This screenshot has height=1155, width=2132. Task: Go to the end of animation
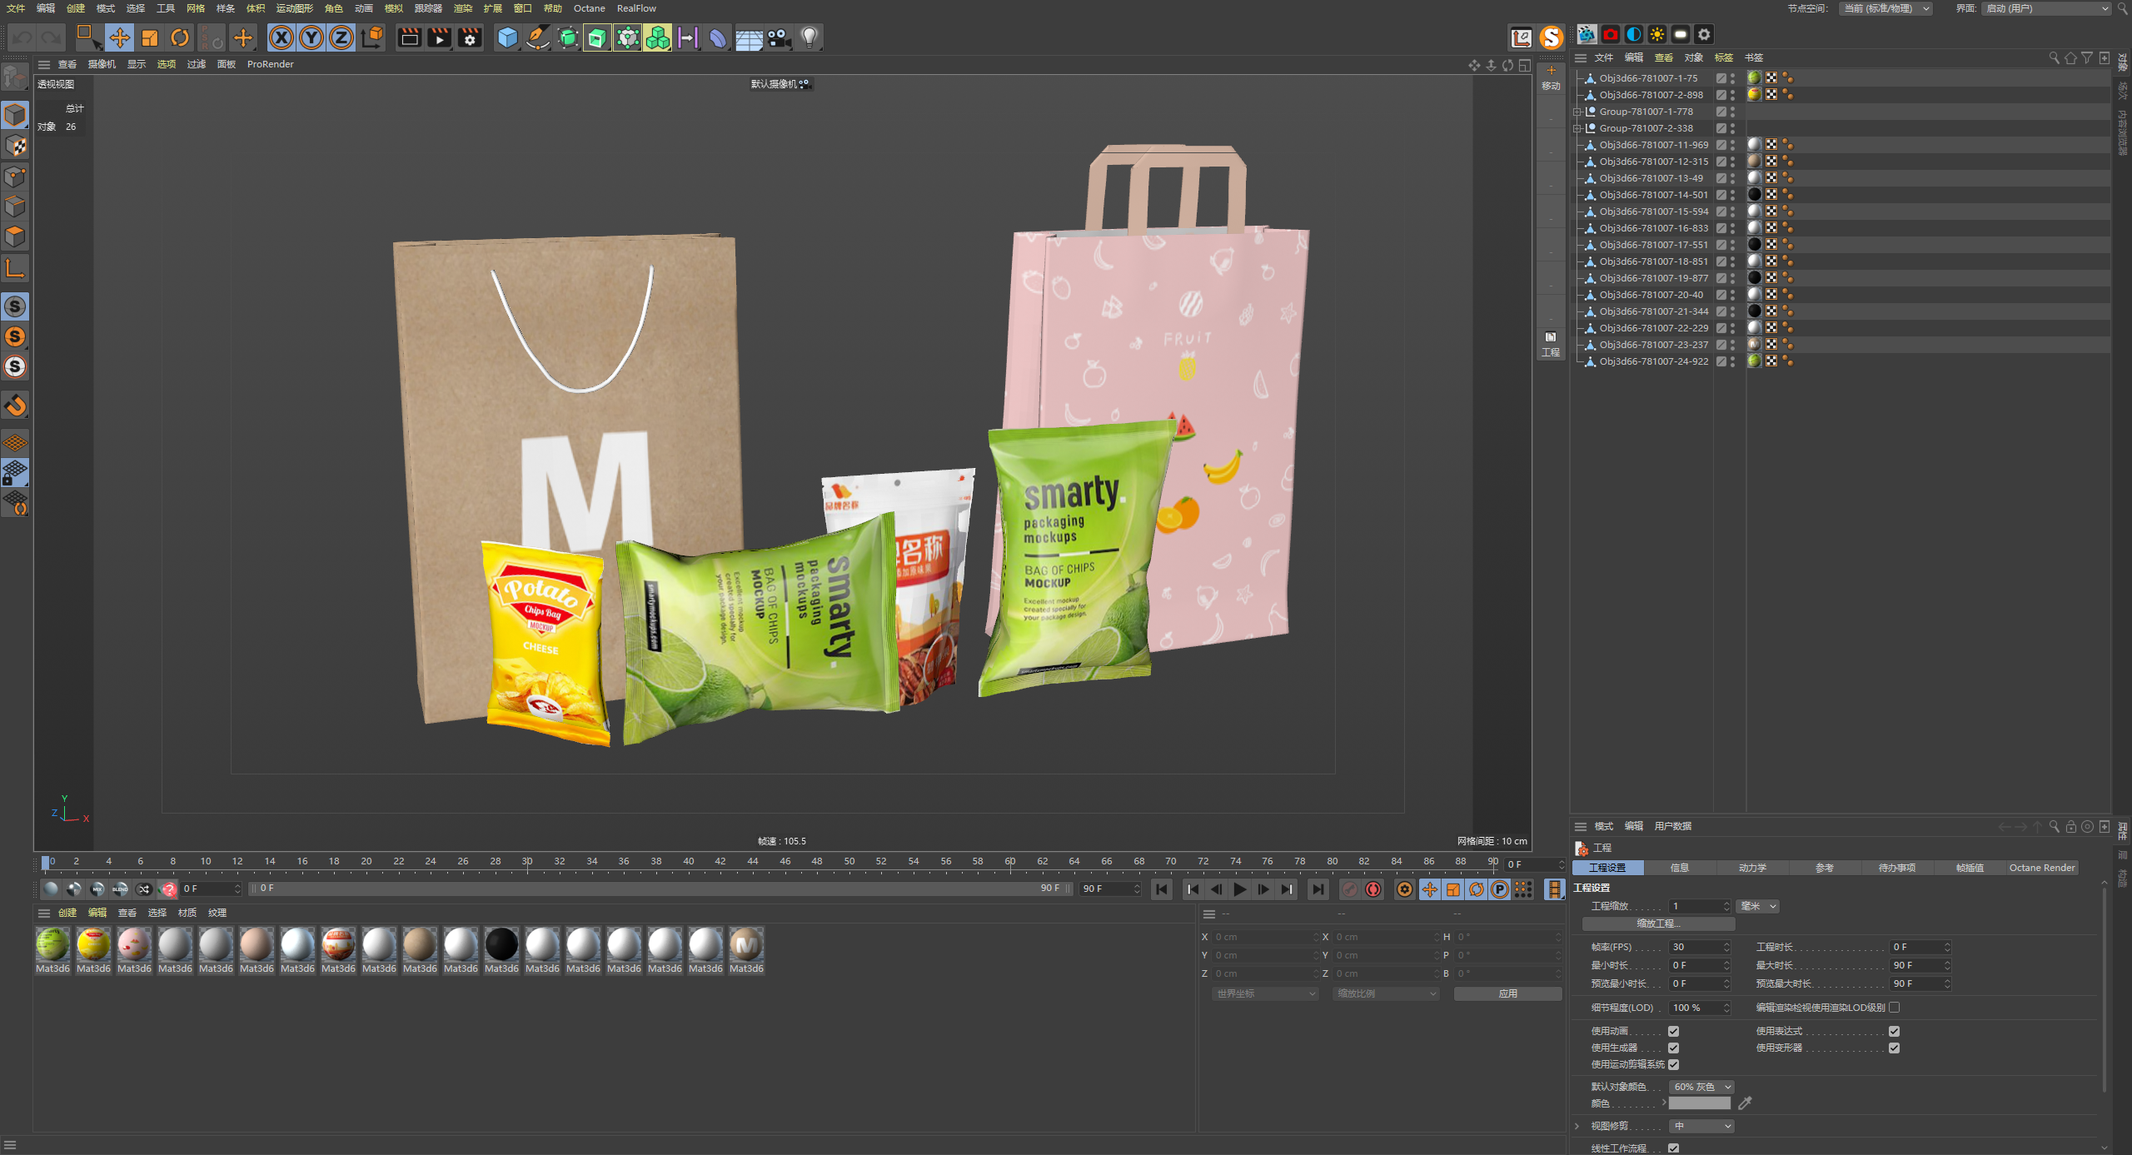click(x=1317, y=889)
